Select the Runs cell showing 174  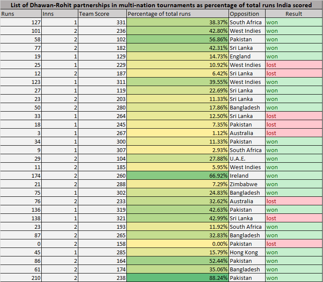tap(21, 176)
